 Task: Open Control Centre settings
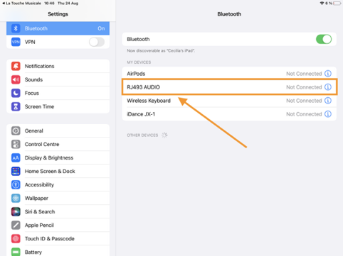tap(58, 144)
